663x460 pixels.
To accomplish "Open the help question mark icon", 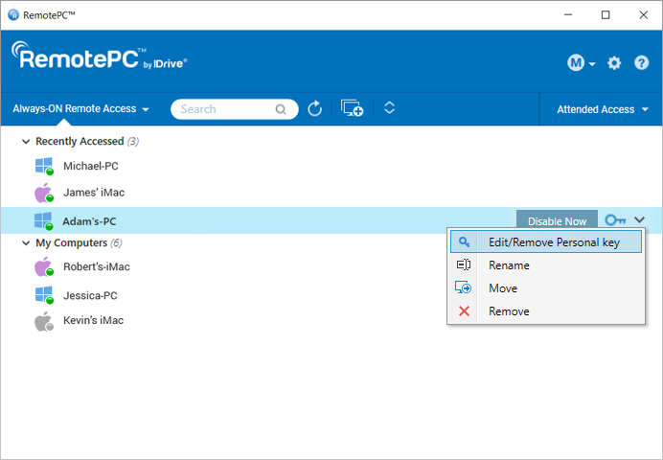I will (641, 63).
